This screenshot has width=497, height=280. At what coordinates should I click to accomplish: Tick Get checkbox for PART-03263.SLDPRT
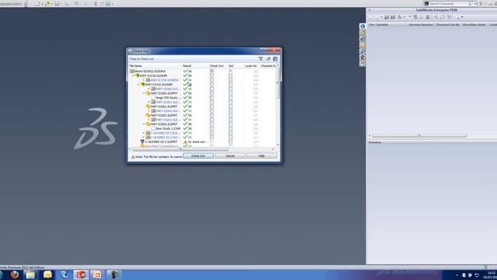(x=231, y=124)
